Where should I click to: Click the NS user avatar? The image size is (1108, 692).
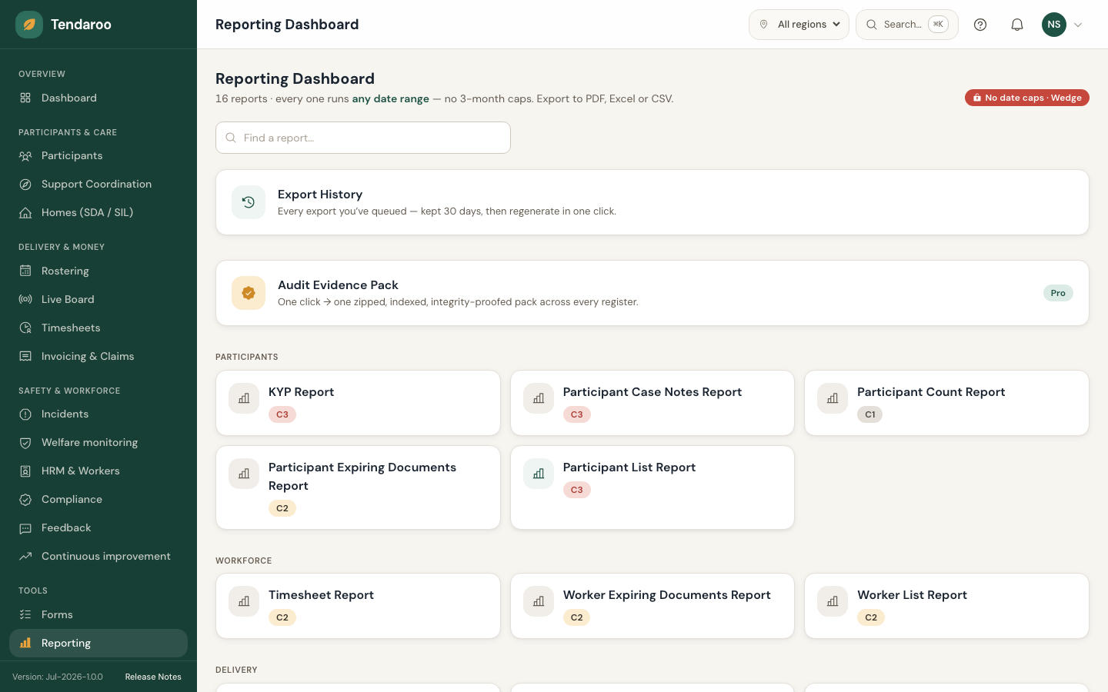tap(1054, 25)
